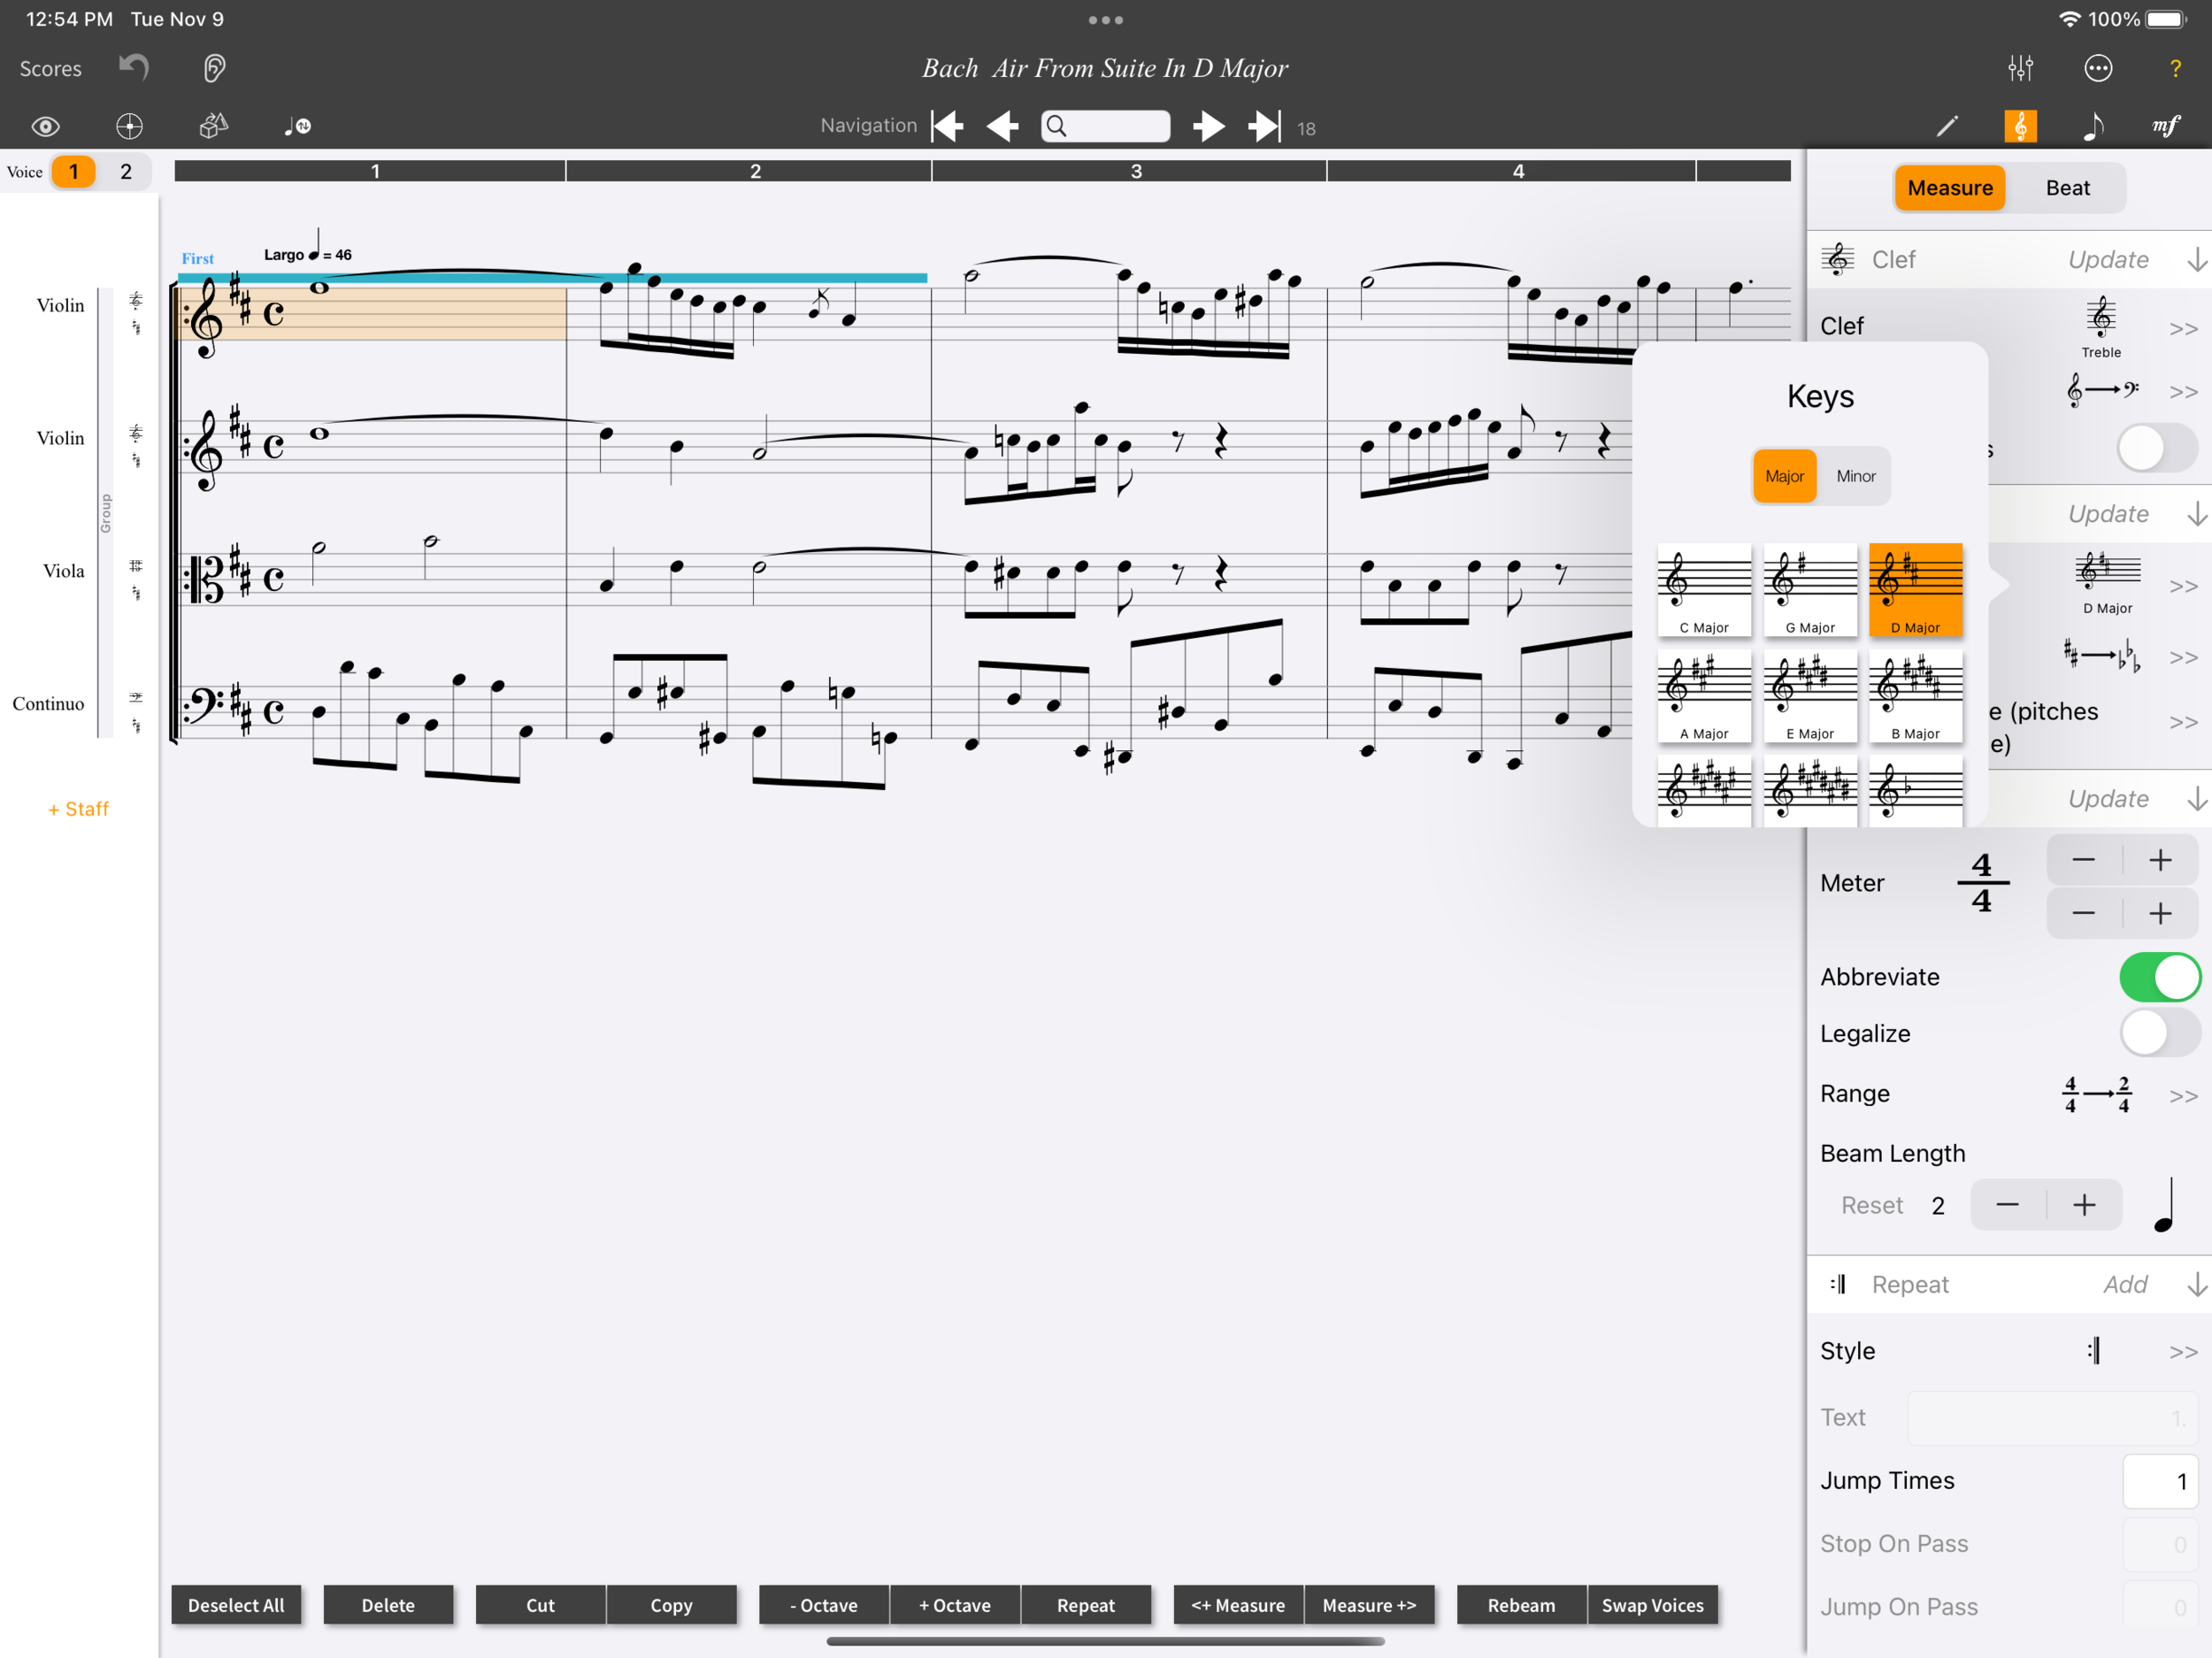This screenshot has width=2212, height=1658.
Task: Choose the C Major key signature
Action: 1704,590
